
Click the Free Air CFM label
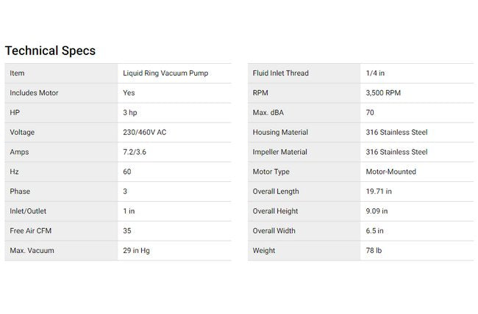click(x=30, y=231)
